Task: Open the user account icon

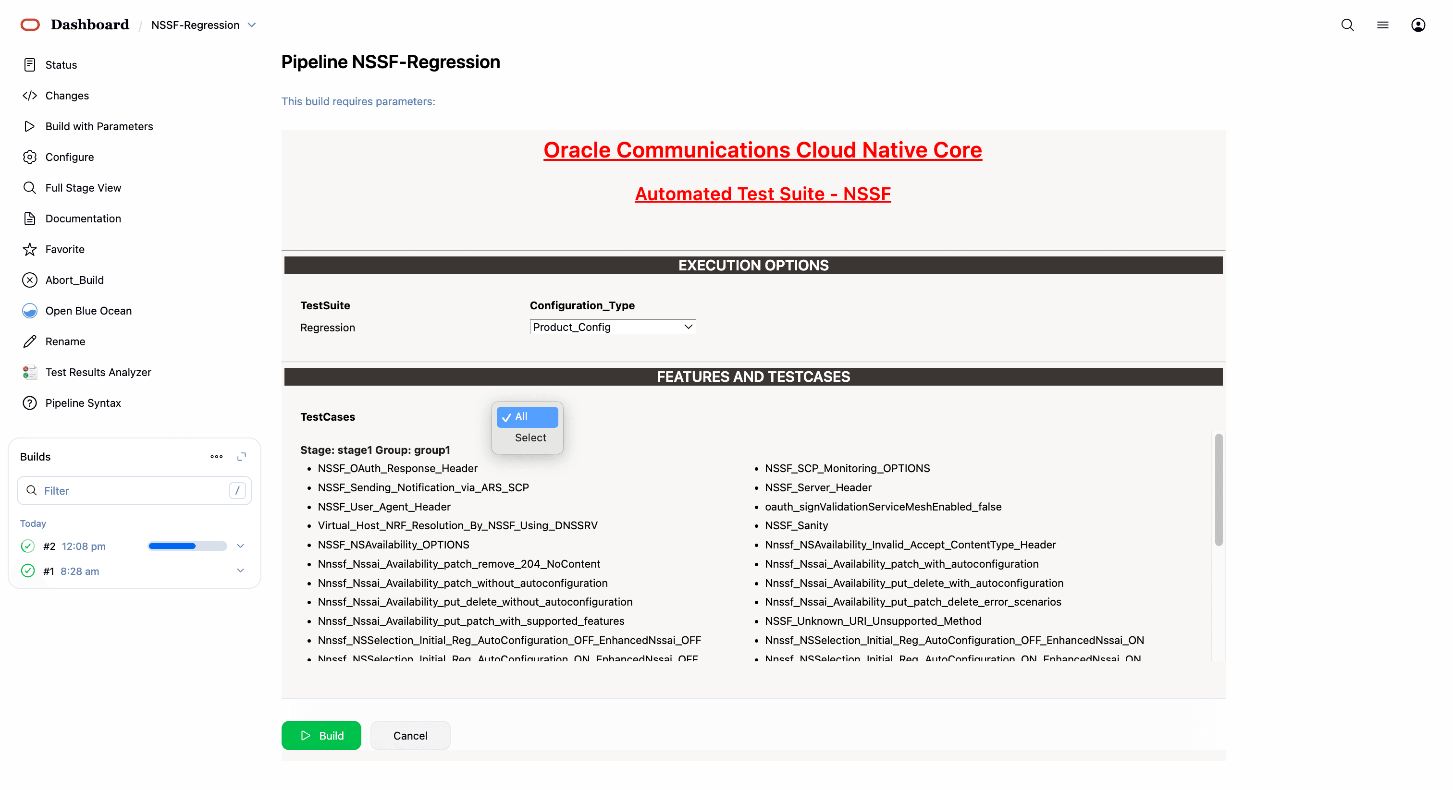Action: pos(1417,25)
